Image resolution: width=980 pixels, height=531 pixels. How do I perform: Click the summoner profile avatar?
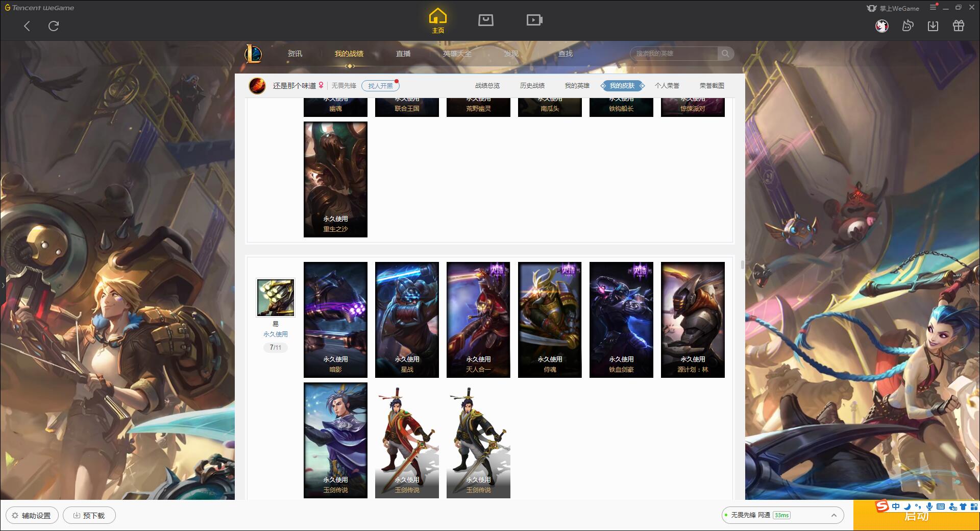tap(257, 86)
